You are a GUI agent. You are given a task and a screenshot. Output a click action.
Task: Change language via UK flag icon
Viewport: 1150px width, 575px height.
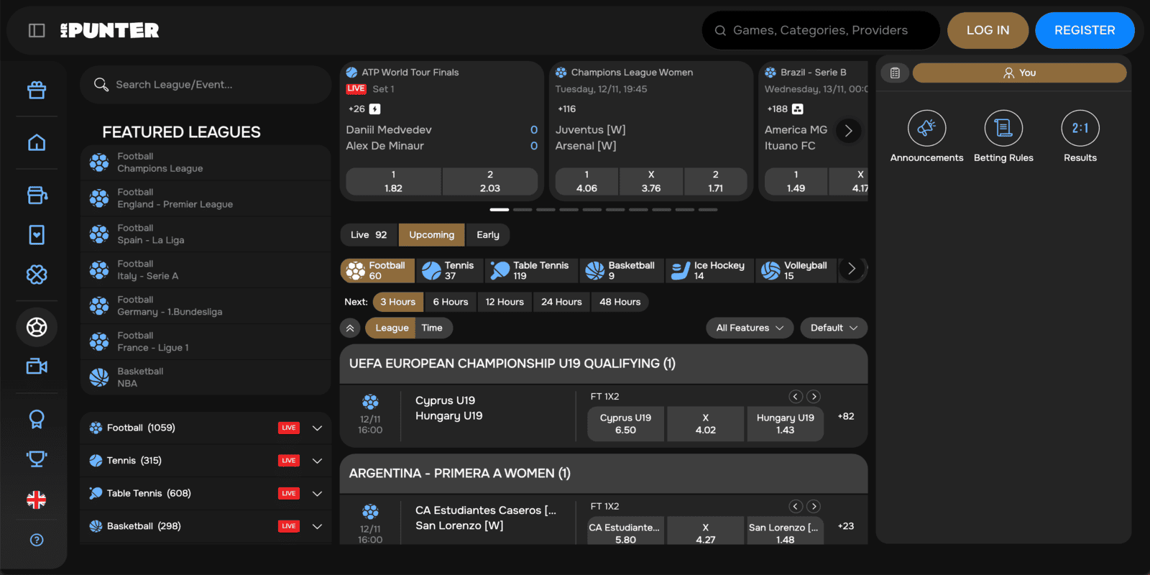pos(37,500)
